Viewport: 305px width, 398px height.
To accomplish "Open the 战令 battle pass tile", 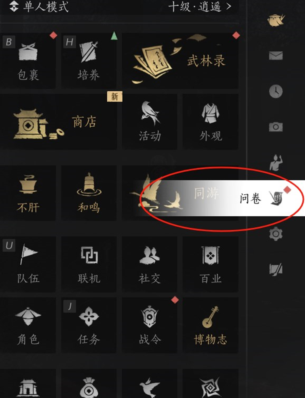I will tap(150, 325).
